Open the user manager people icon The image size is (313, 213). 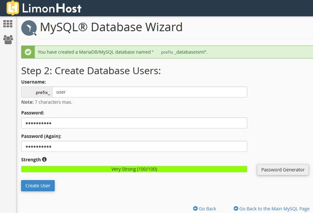point(8,40)
